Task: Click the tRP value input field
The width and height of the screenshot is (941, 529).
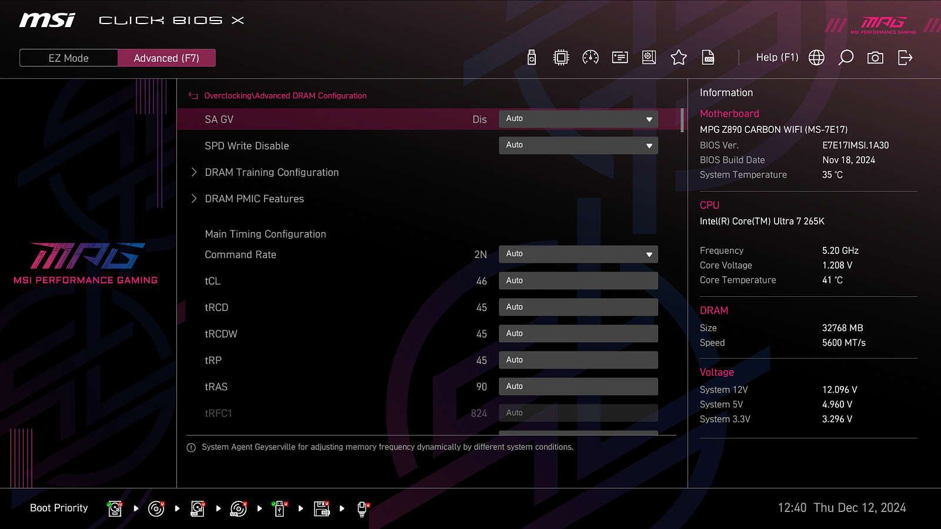Action: pos(578,360)
